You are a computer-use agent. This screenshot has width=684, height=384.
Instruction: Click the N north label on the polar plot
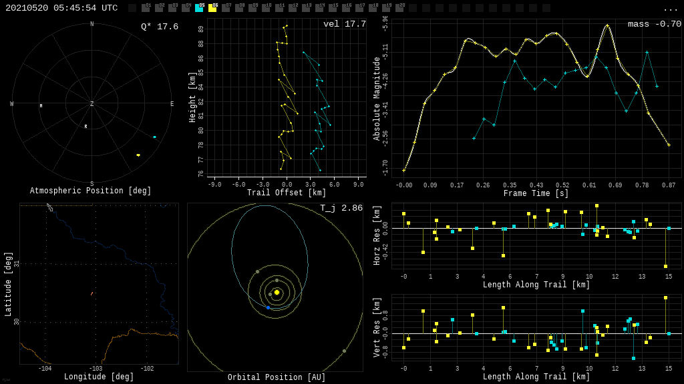92,25
